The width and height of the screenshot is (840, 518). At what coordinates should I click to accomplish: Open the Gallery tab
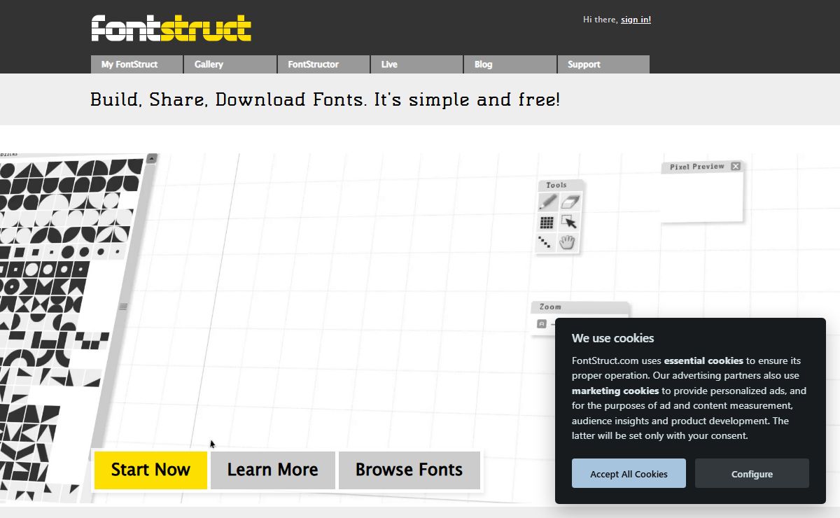click(230, 64)
